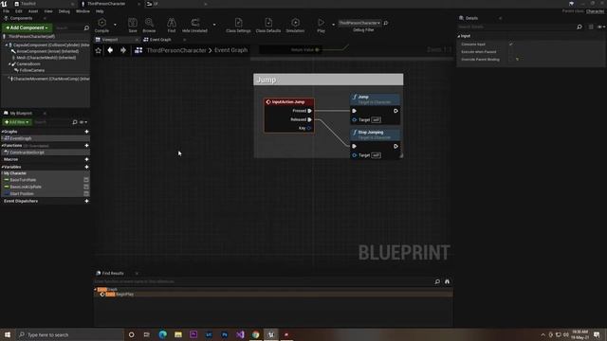Screen dimensions: 607x341
Task: Click the Search Details input field
Action: (516, 27)
